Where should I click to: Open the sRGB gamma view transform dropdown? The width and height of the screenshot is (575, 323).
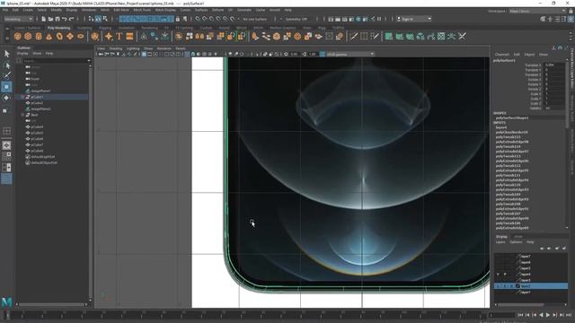coord(350,54)
